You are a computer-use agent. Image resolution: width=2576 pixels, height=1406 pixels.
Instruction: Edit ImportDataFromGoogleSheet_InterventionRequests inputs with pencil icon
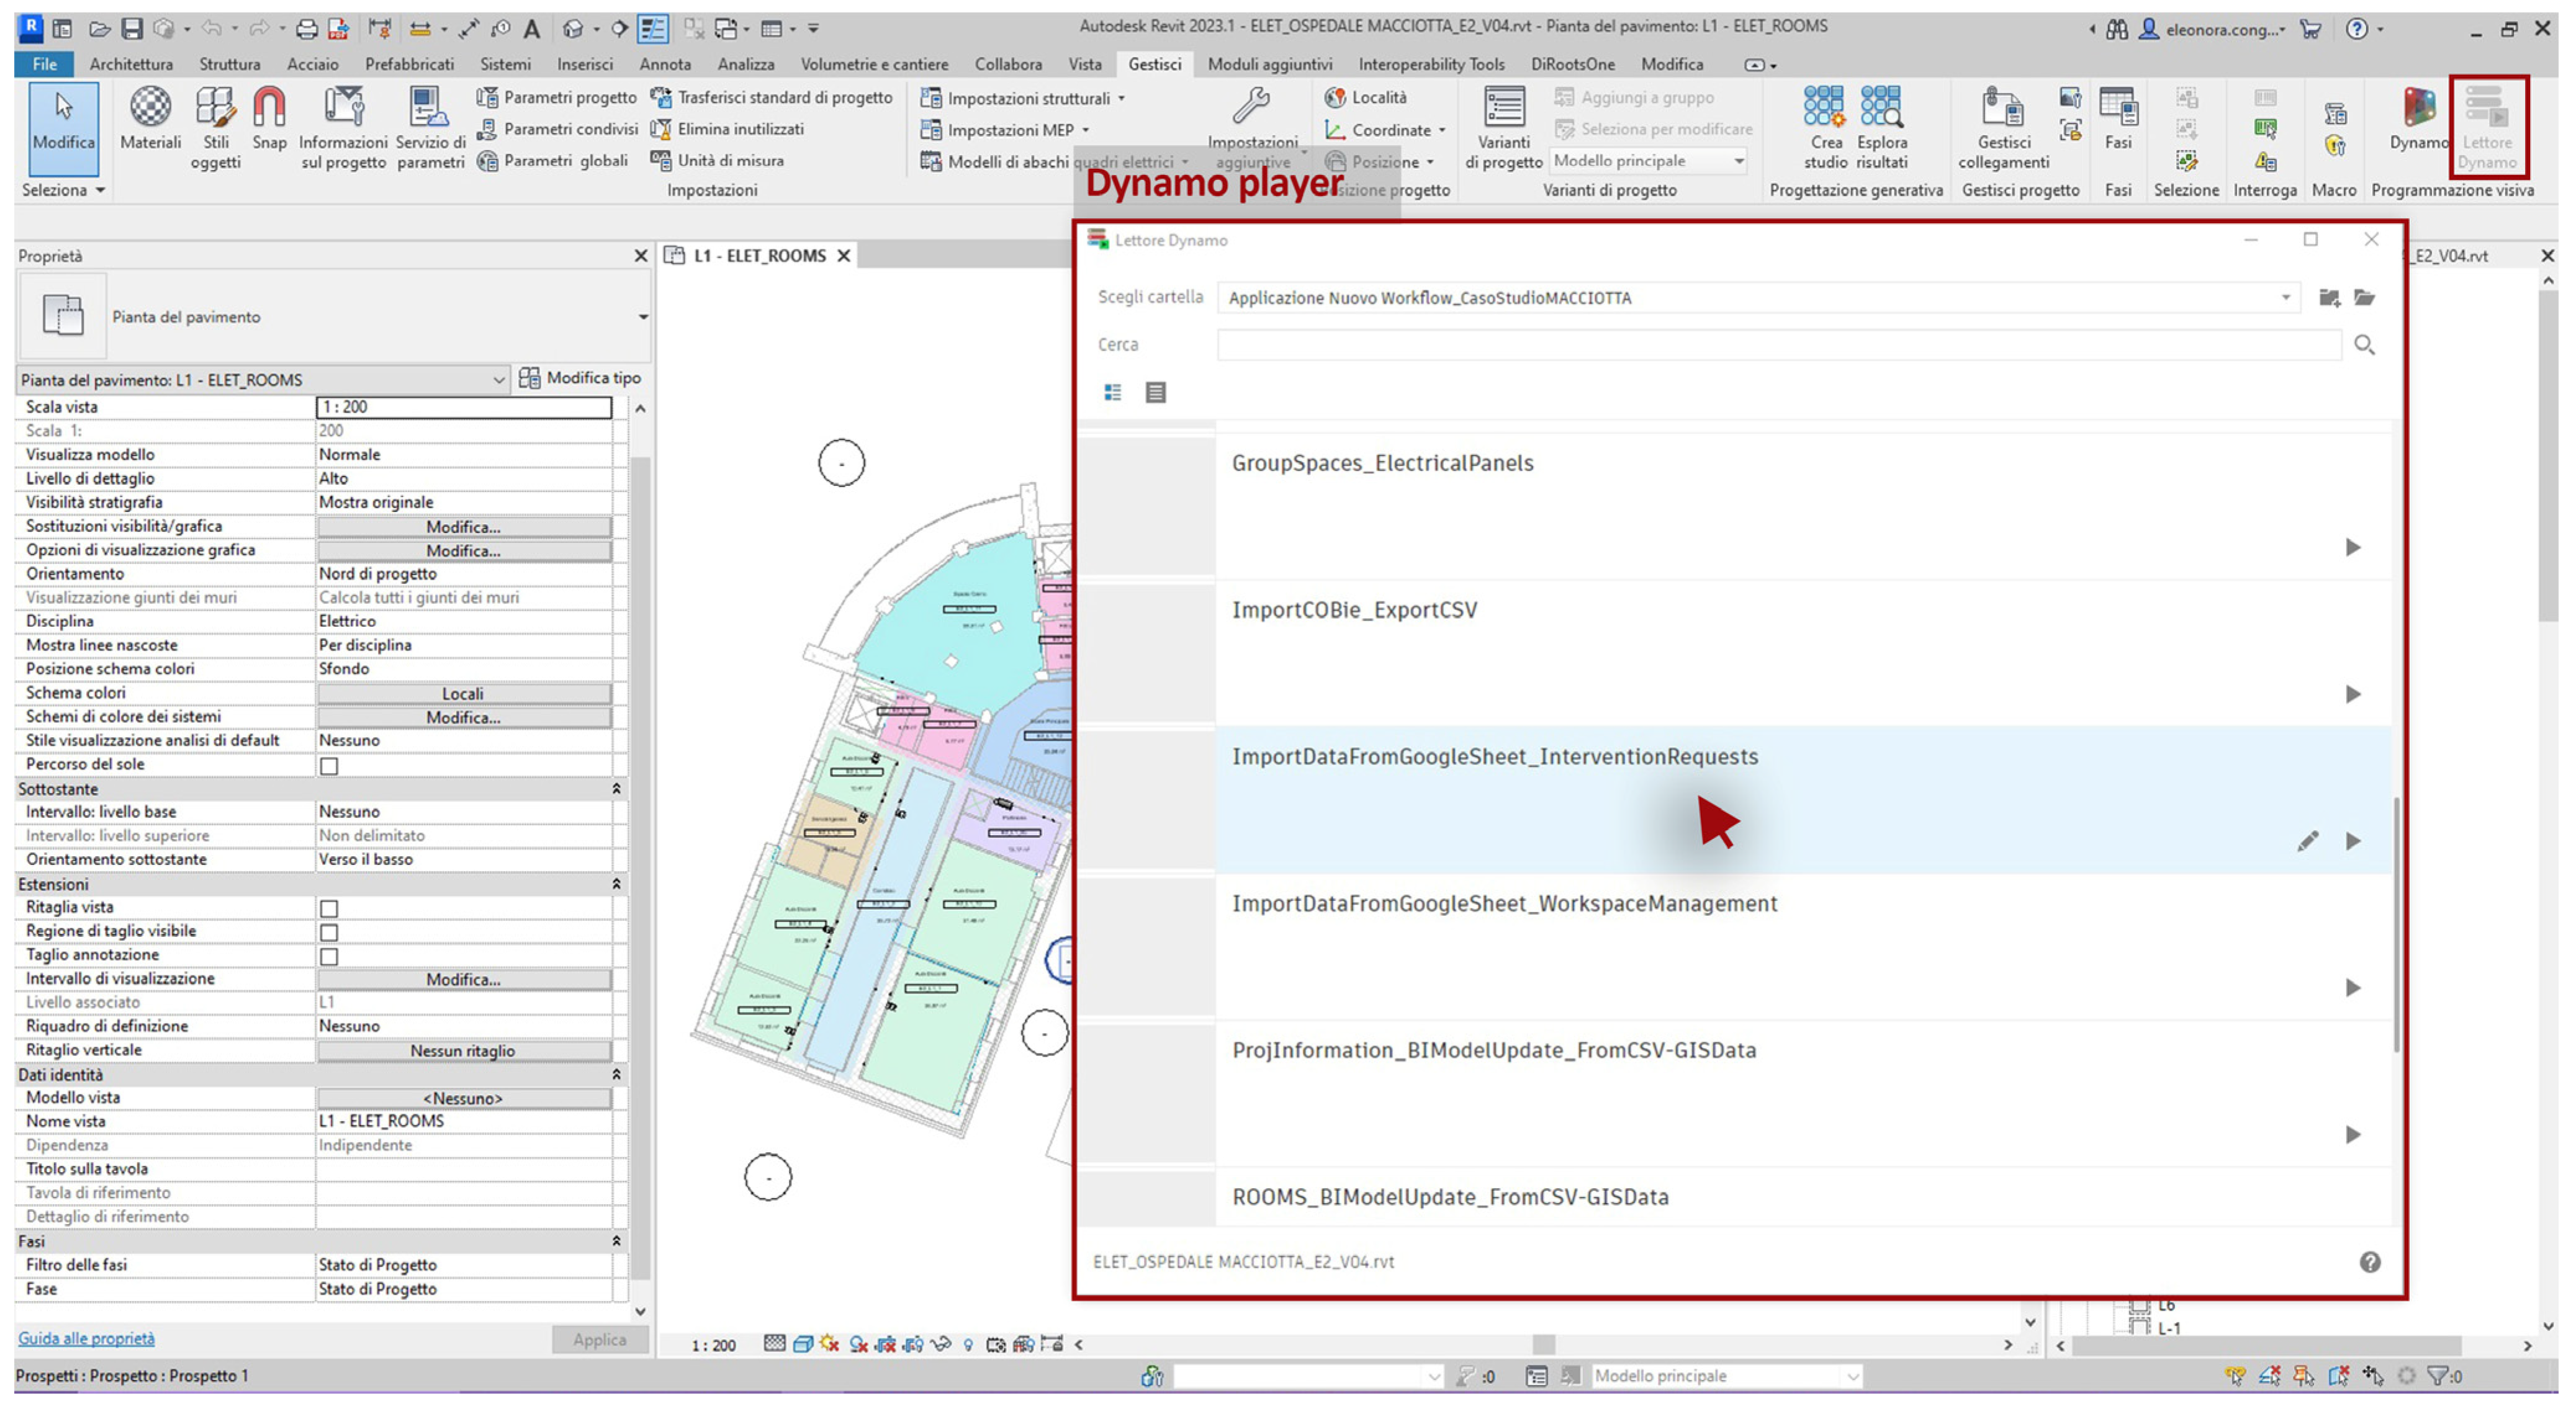click(x=2307, y=840)
